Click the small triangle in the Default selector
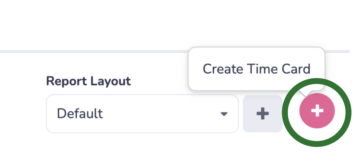Screen dimensions: 358x164 224,114
